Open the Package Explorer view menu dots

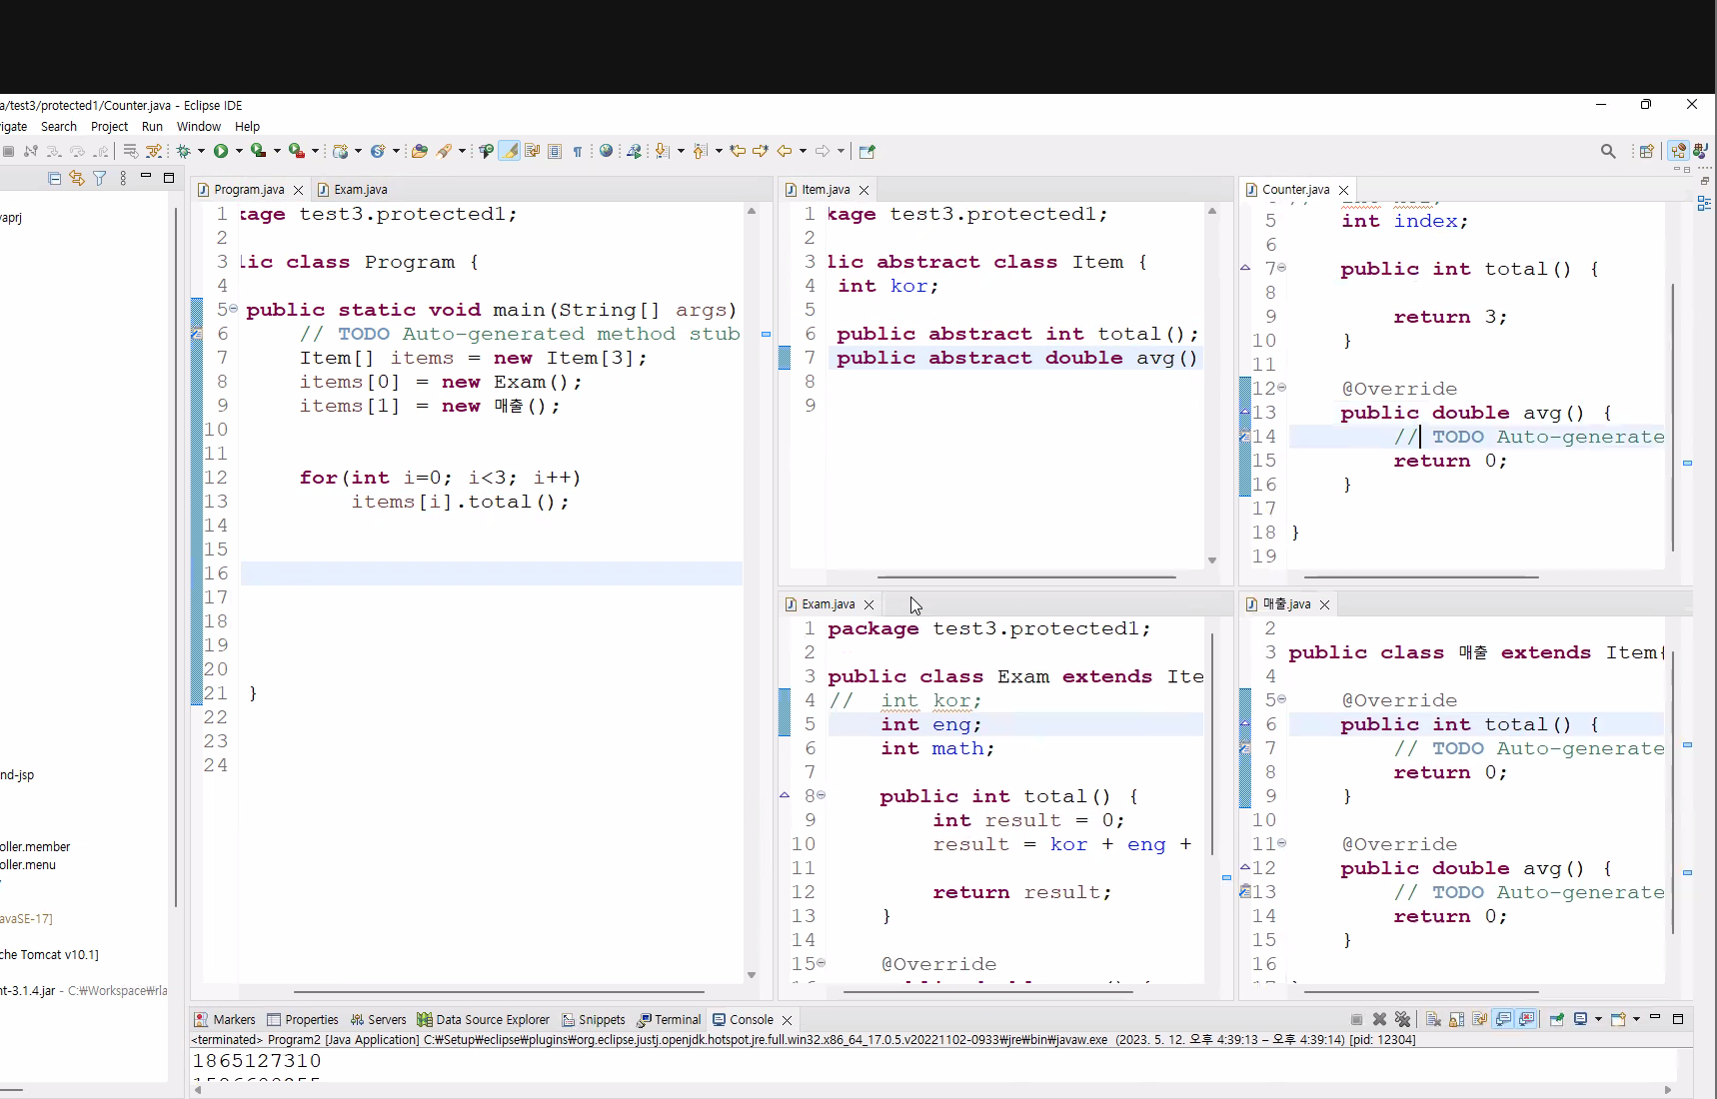click(123, 178)
